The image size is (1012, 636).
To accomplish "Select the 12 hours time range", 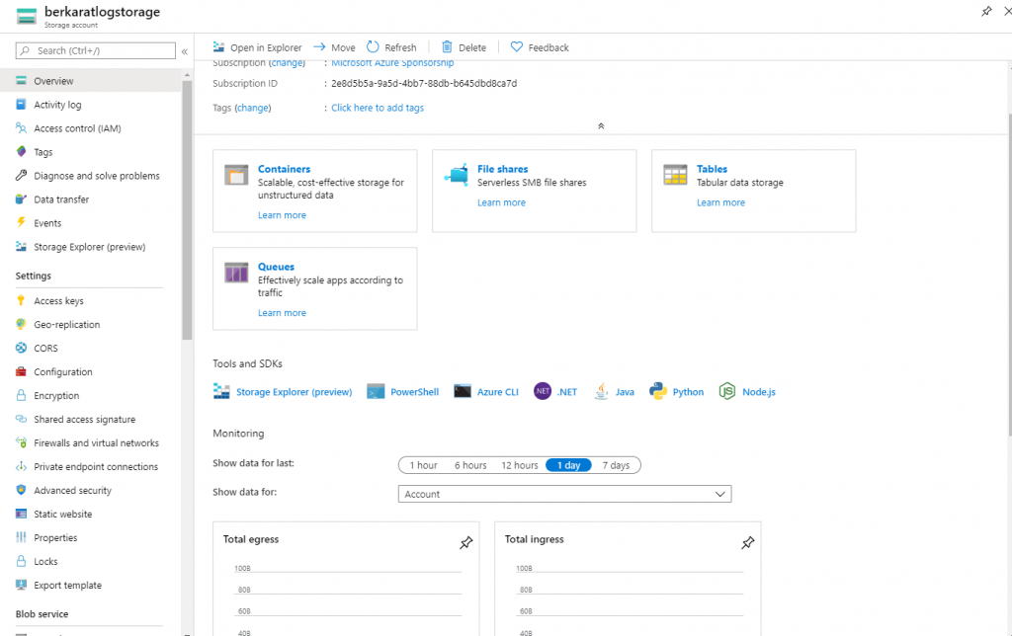I will point(520,465).
